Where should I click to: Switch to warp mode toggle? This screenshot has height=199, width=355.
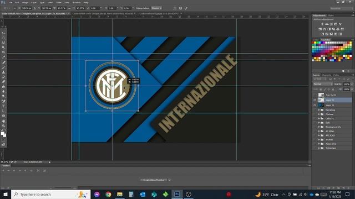tap(175, 8)
